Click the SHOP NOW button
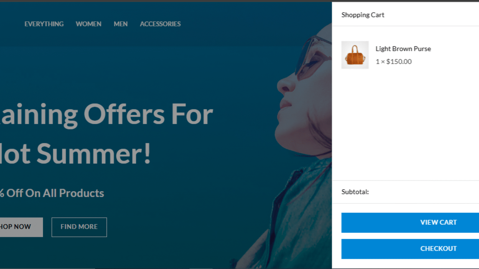The image size is (479, 269). 21,227
